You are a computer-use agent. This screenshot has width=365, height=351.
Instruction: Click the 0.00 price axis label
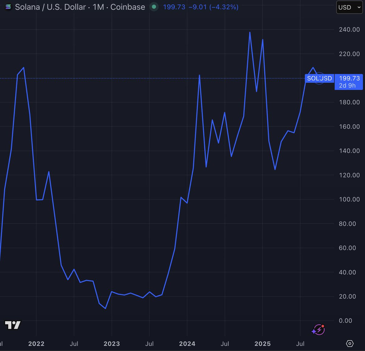pos(346,321)
